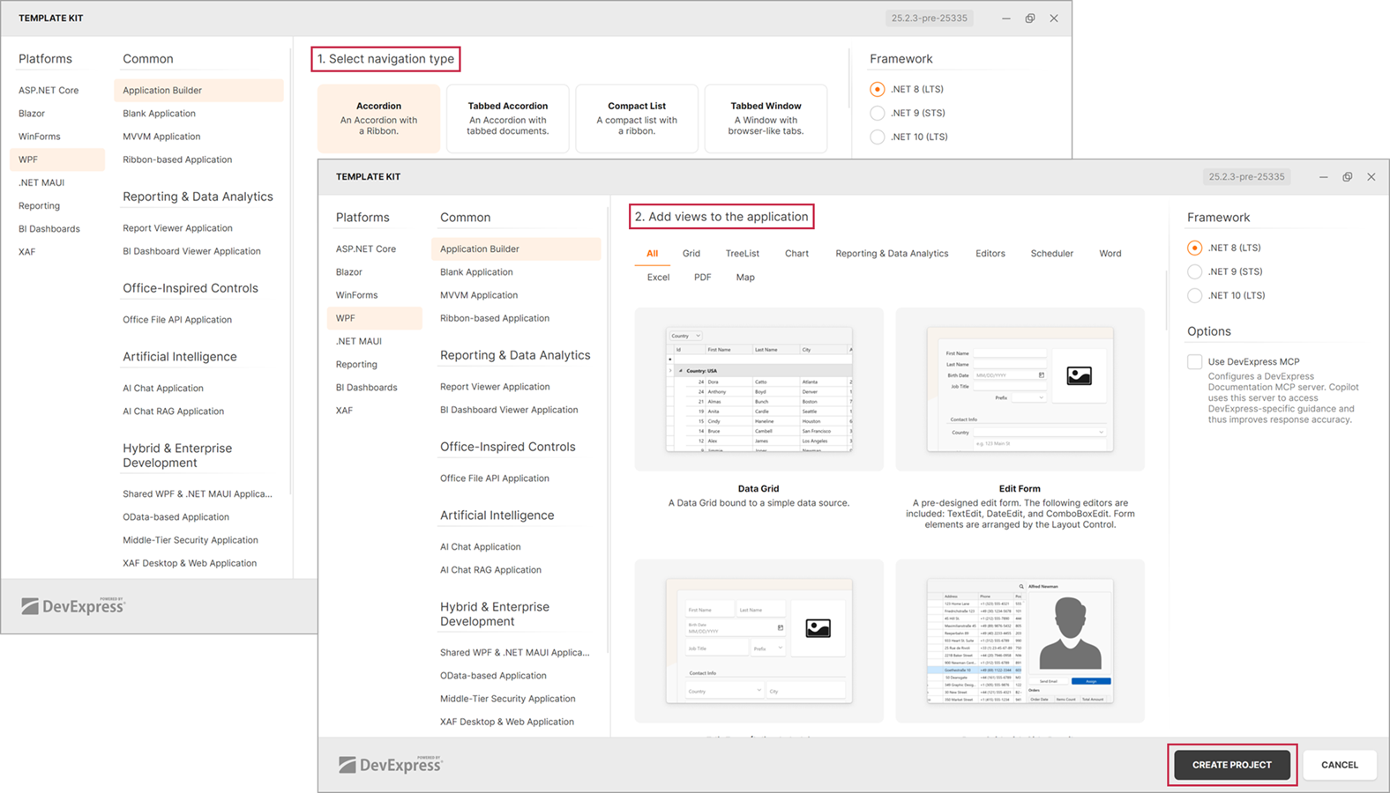This screenshot has height=793, width=1390.
Task: Select OData-based Application in front window
Action: click(493, 676)
